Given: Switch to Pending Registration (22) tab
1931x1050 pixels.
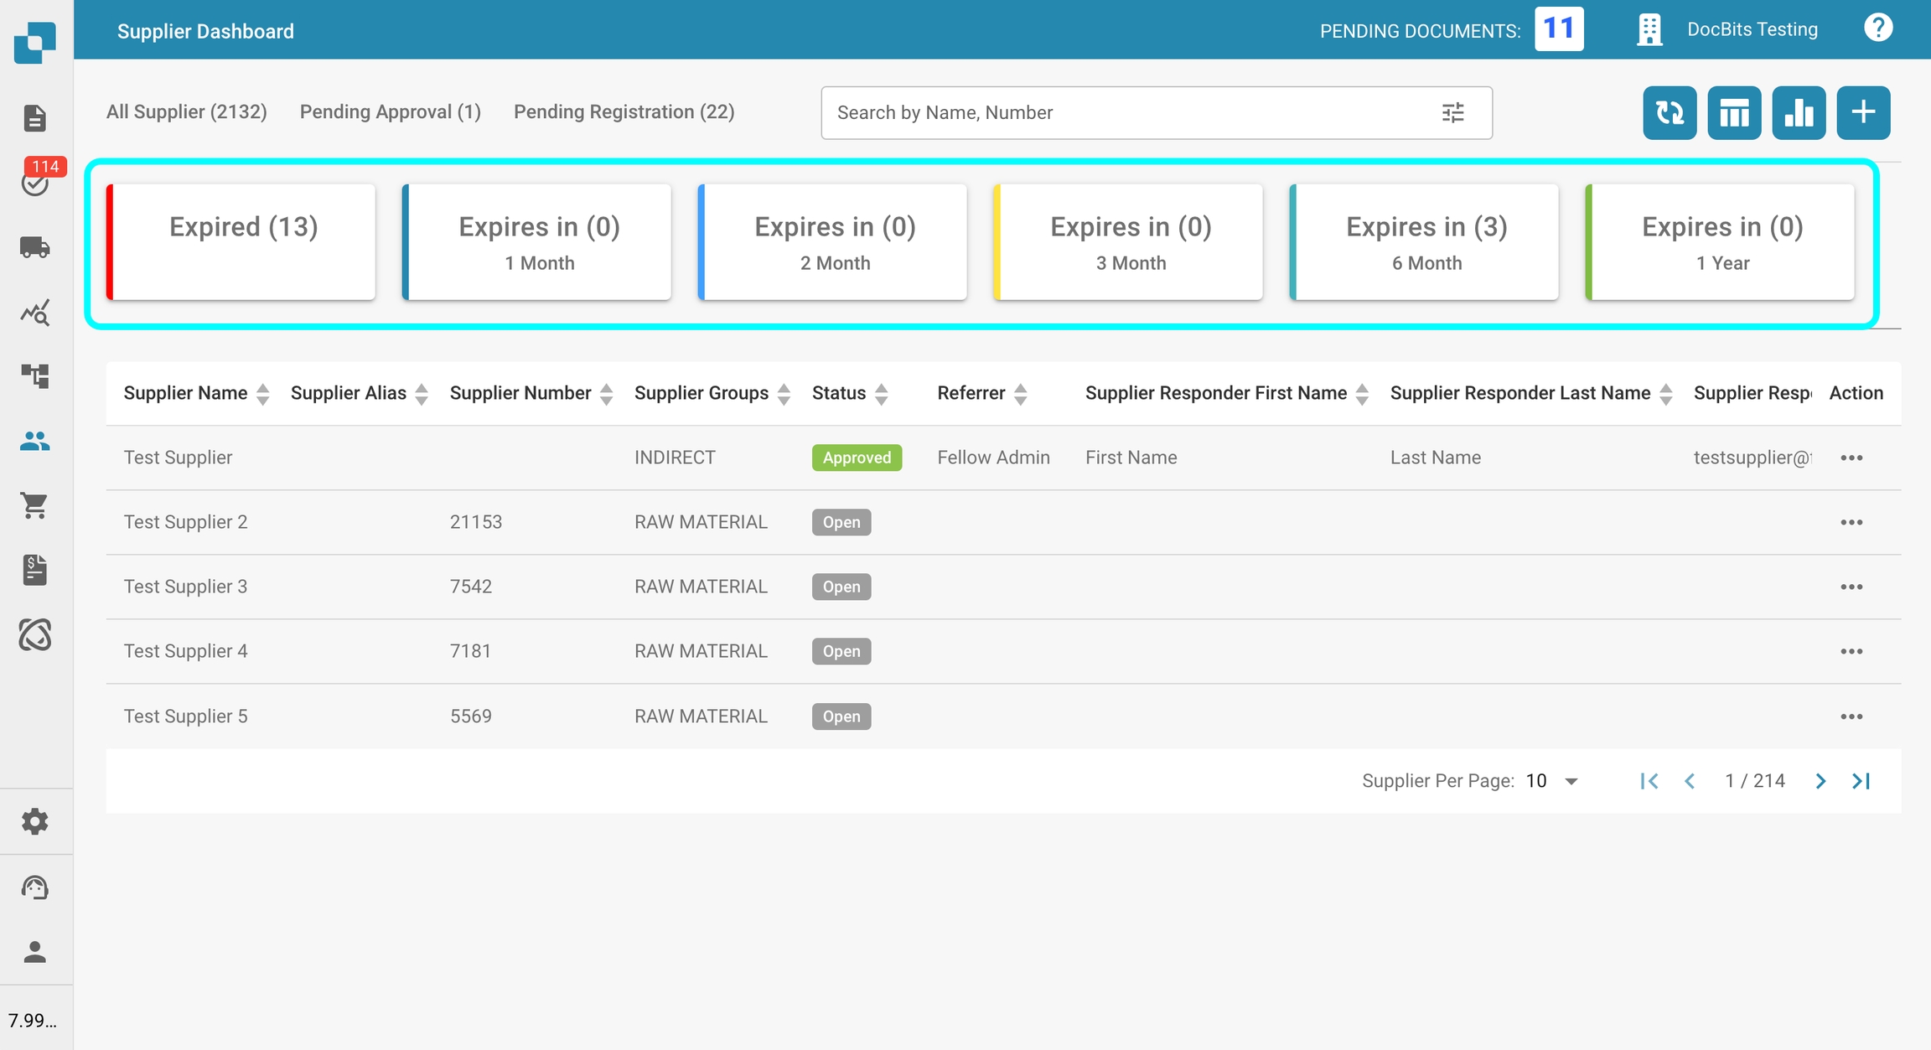Looking at the screenshot, I should (x=624, y=112).
